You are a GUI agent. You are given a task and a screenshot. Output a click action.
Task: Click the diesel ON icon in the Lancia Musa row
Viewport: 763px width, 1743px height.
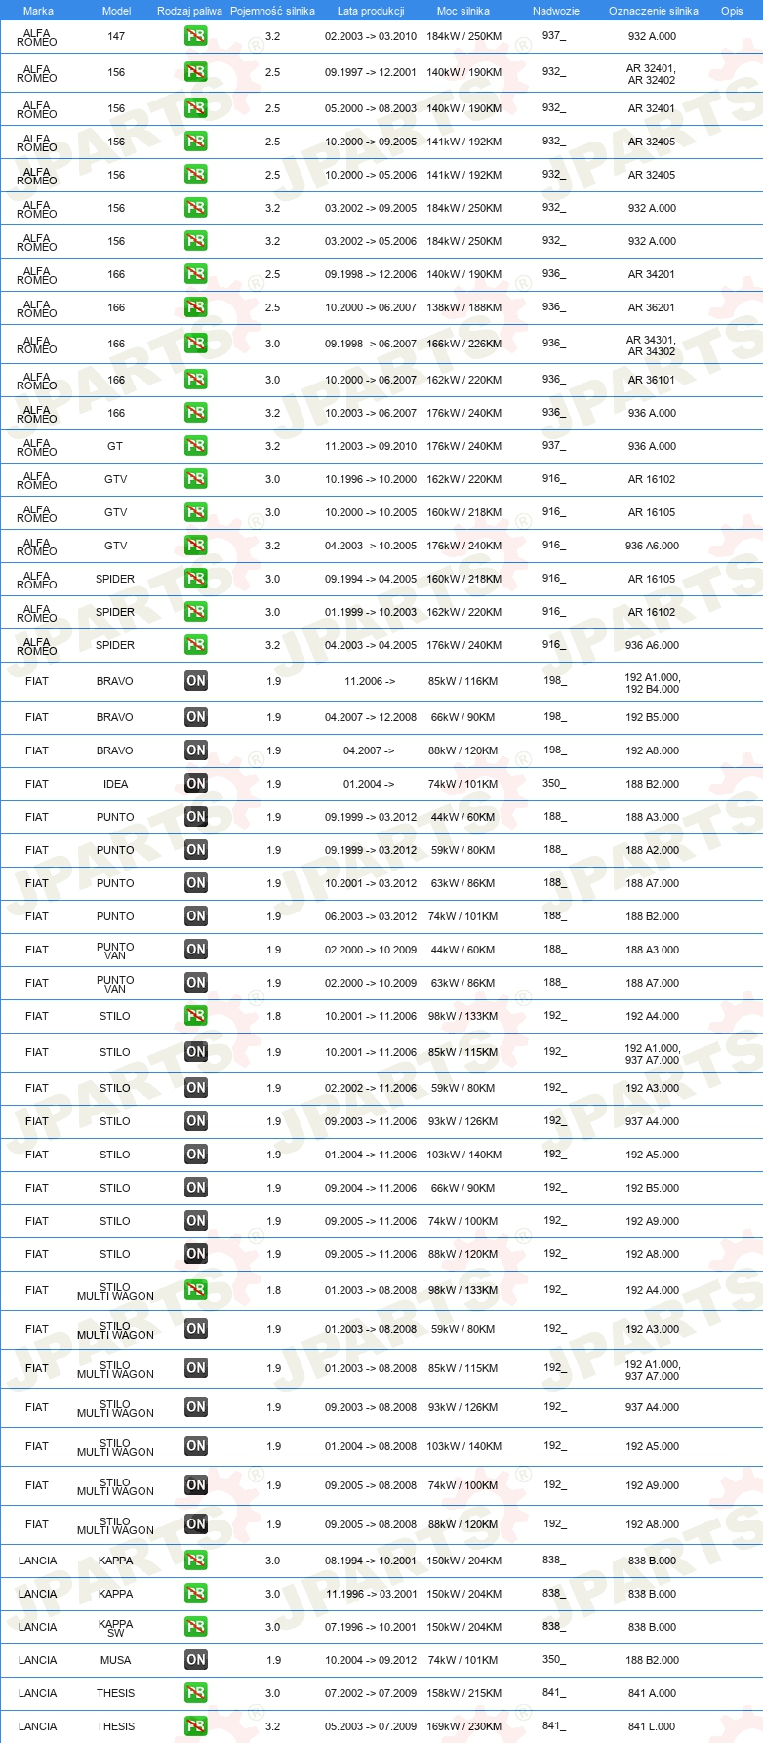tap(196, 1660)
